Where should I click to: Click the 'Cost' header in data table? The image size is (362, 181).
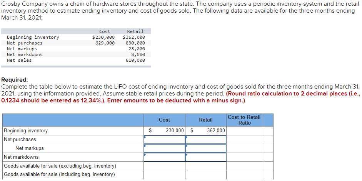(105, 31)
